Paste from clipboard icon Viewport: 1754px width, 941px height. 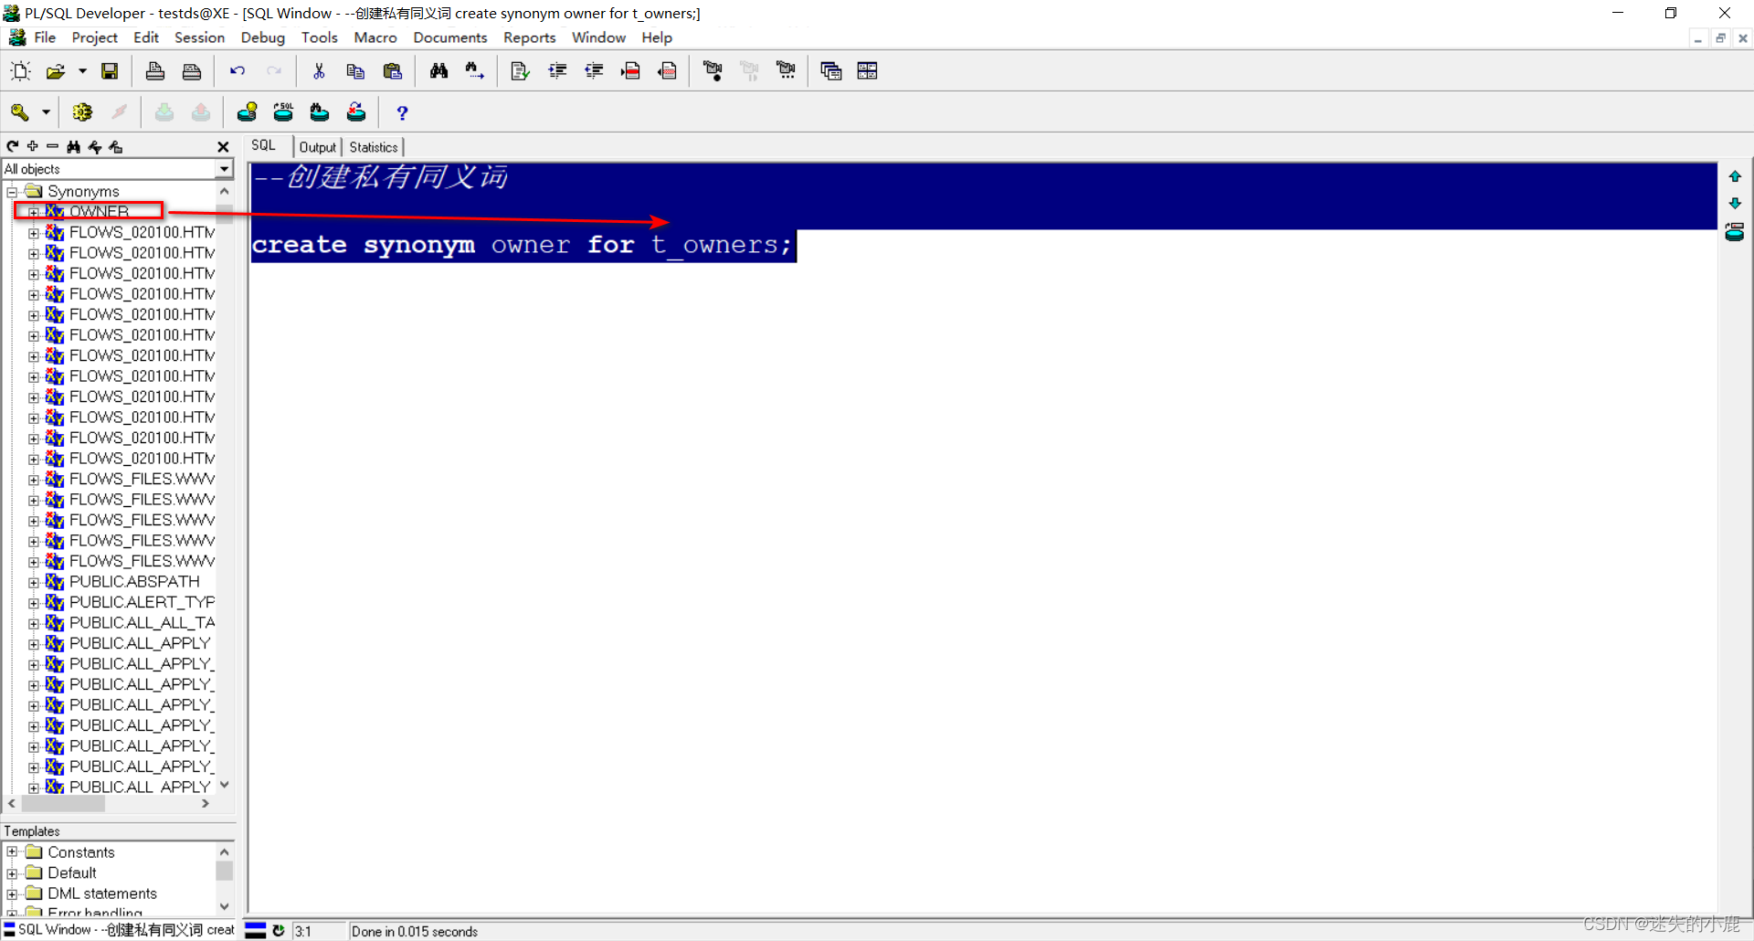tap(393, 71)
